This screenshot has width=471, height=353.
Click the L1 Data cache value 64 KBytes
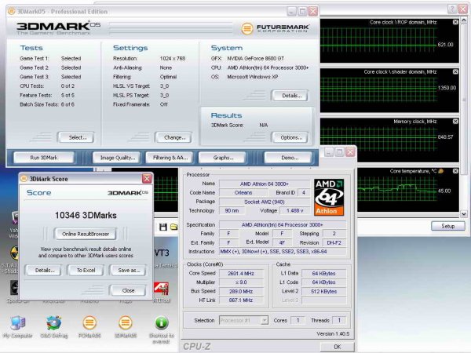tap(323, 273)
